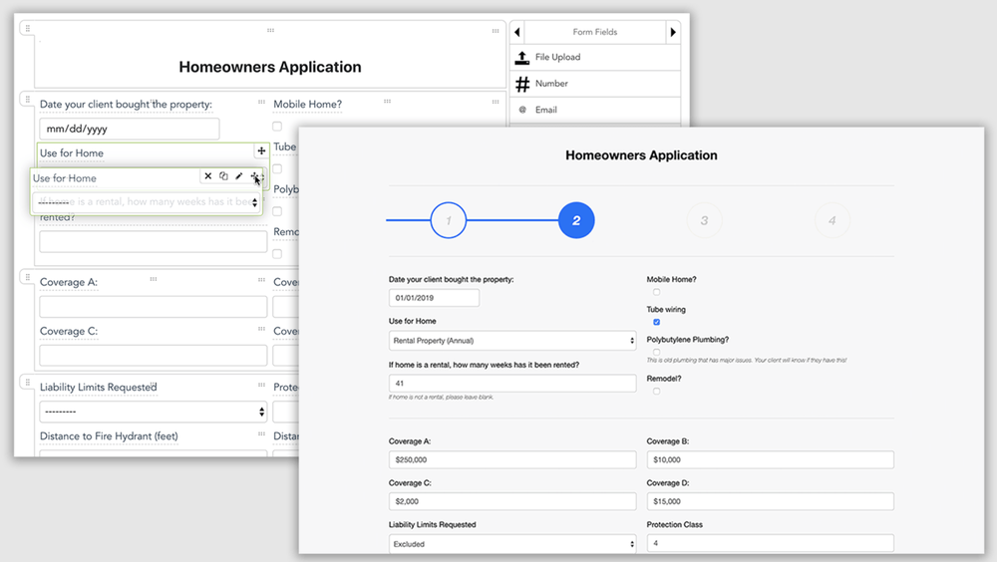Click the grip handle of Liability Limits Requested in the builder

[x=261, y=385]
